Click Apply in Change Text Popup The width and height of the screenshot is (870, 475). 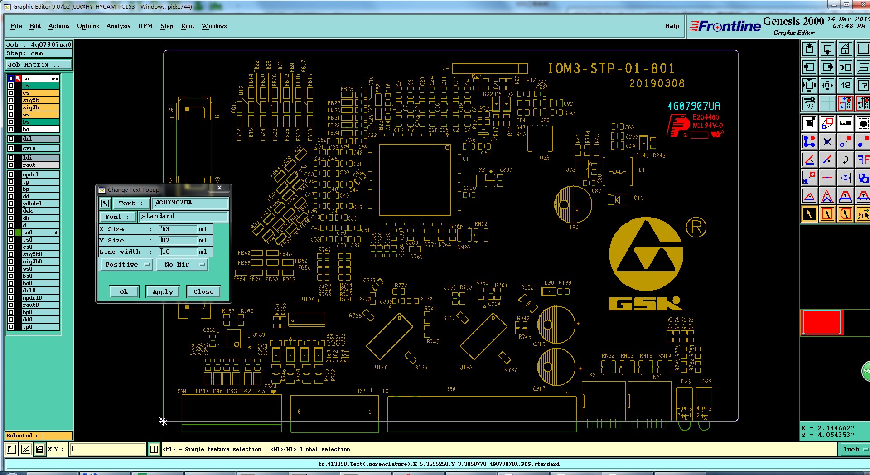(163, 291)
